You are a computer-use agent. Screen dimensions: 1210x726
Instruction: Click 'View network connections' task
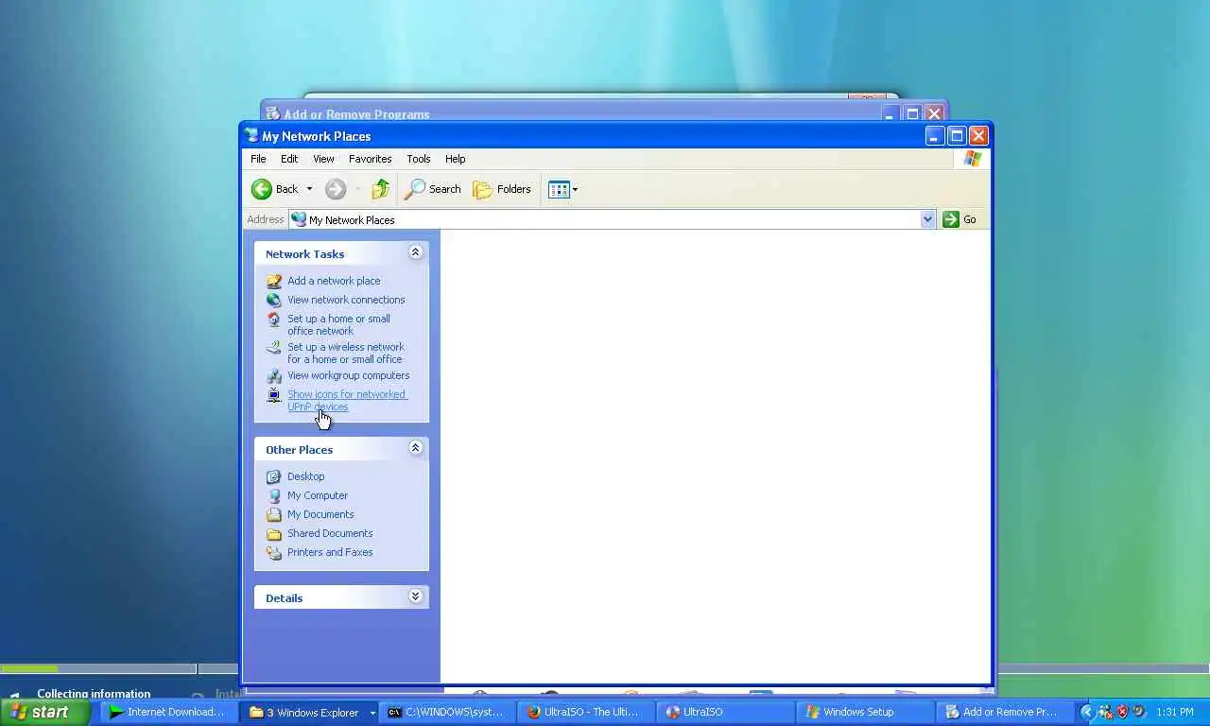click(x=346, y=300)
